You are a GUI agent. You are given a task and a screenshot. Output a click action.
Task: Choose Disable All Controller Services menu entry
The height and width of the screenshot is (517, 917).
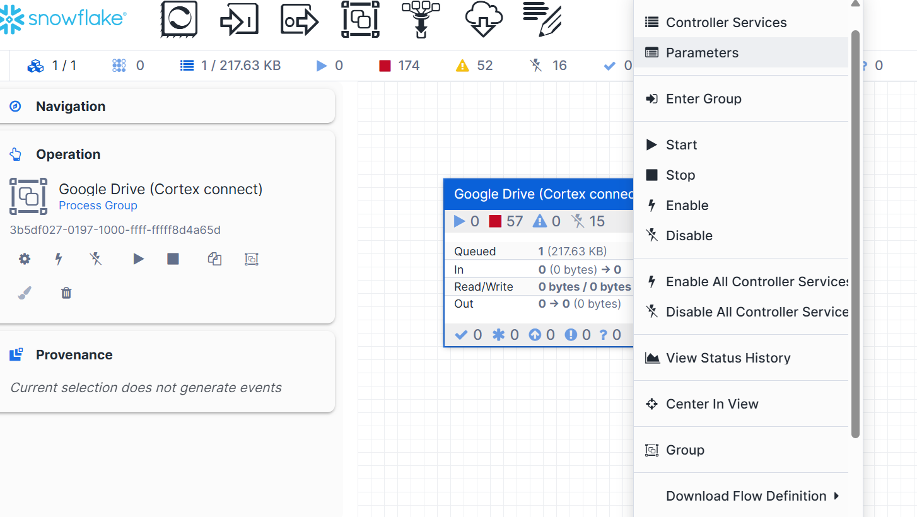tap(740, 312)
